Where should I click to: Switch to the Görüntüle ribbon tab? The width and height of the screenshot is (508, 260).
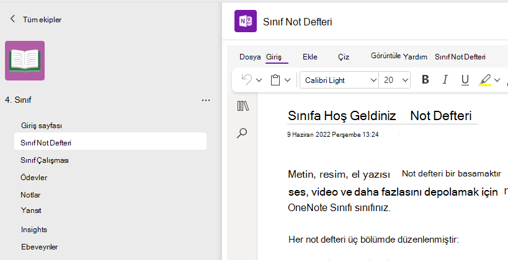tap(386, 56)
